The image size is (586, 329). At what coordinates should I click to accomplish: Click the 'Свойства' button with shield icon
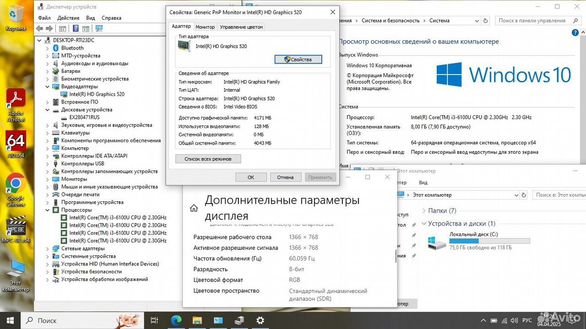(298, 59)
